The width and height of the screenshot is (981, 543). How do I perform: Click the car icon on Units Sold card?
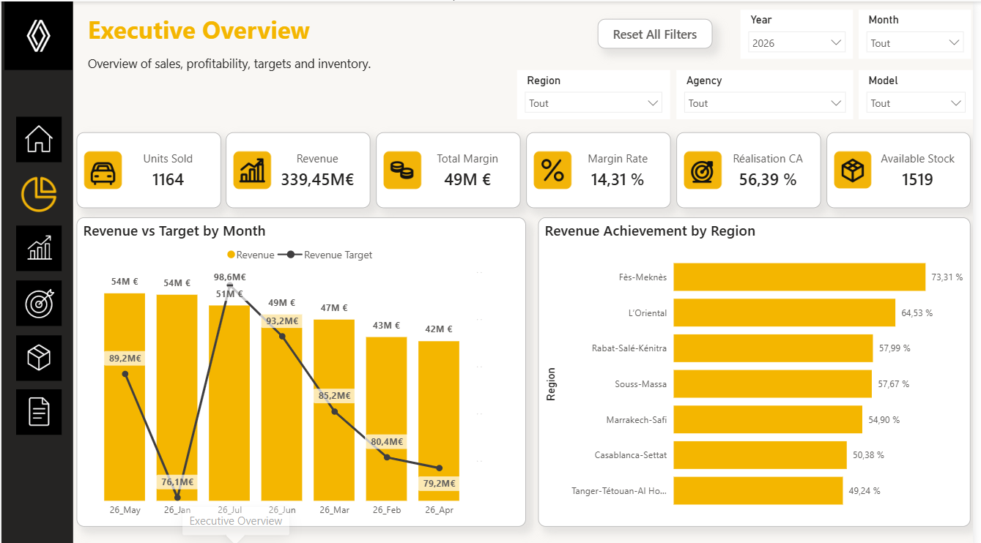click(103, 171)
